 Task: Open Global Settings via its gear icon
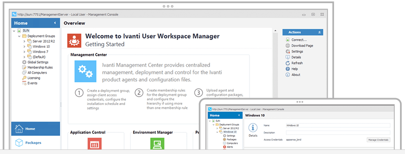coord(24,62)
